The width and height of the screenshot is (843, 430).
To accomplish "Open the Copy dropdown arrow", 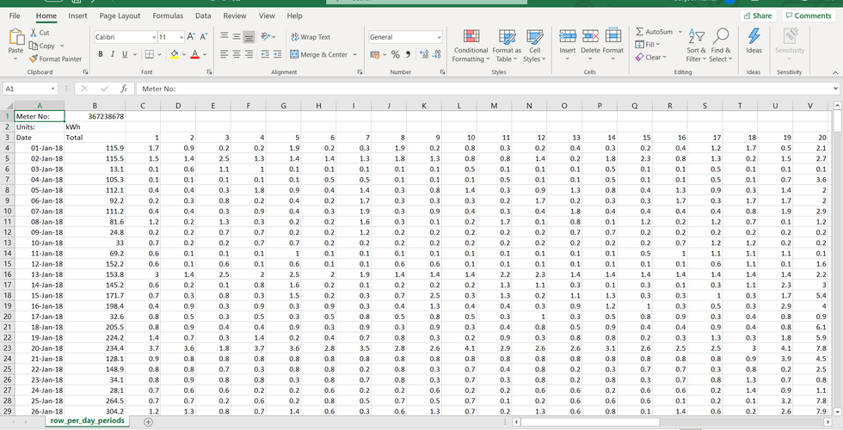I will 62,46.
